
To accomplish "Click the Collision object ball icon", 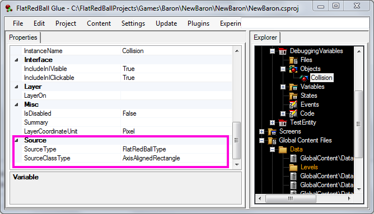I will click(x=304, y=78).
